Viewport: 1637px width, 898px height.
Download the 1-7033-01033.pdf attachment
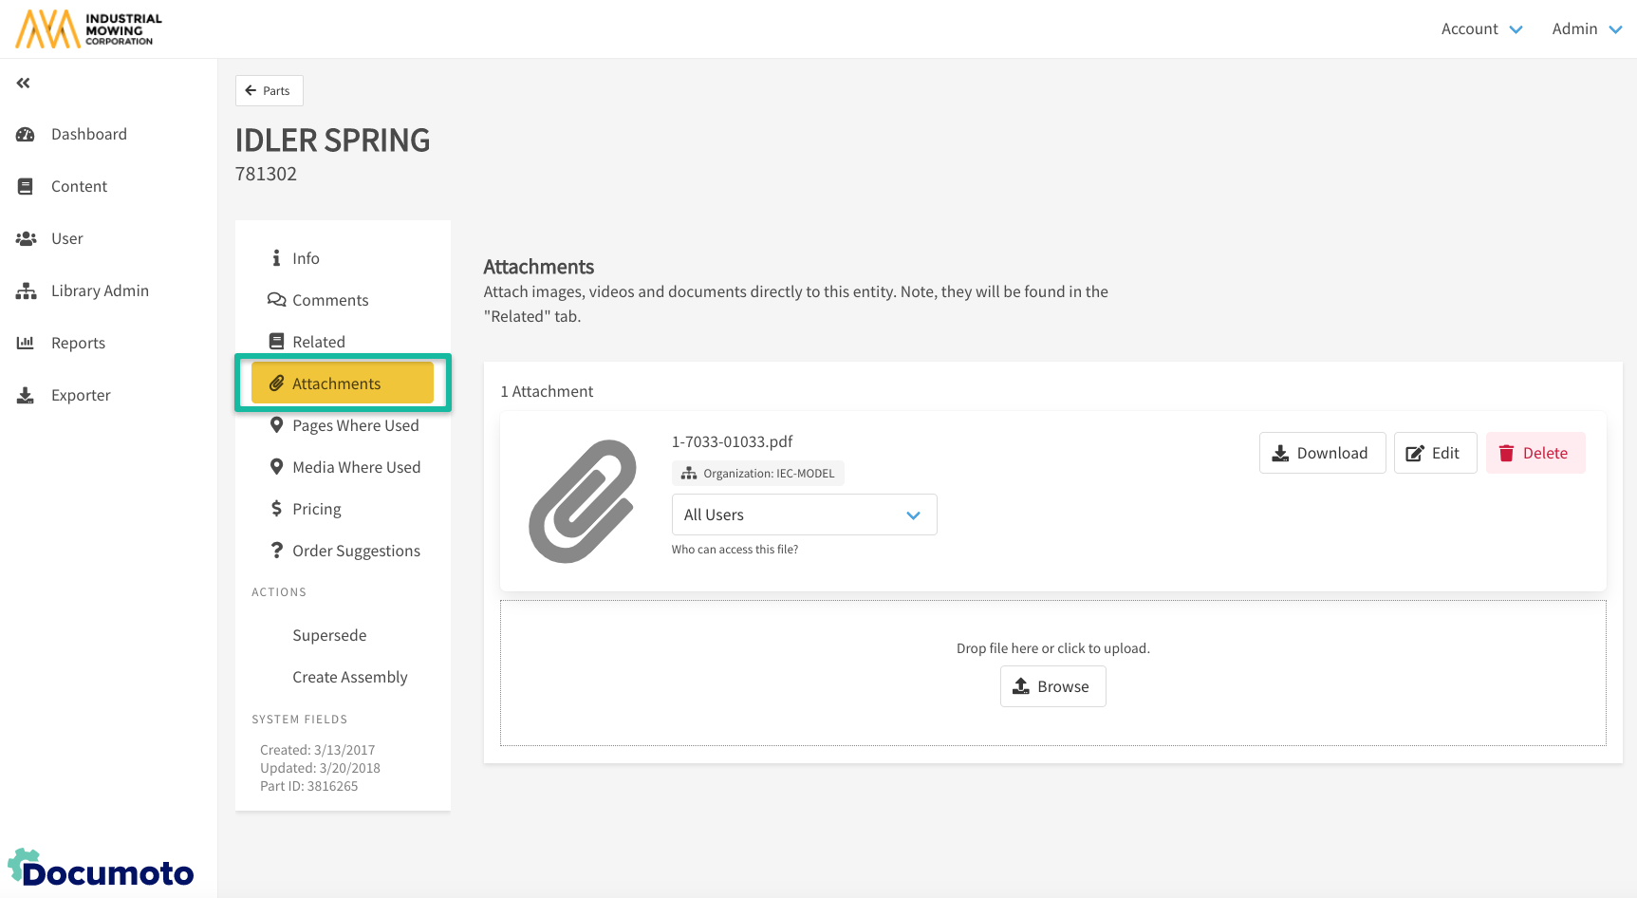click(x=1322, y=454)
